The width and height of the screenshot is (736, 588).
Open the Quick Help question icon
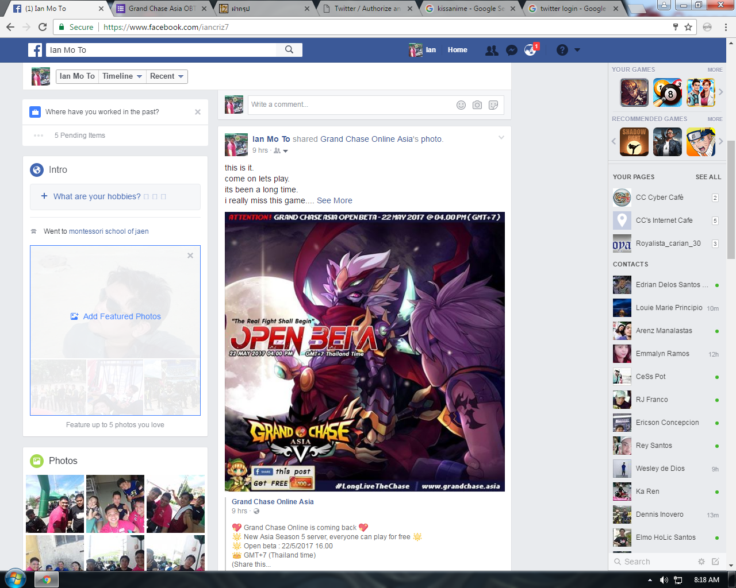click(562, 50)
